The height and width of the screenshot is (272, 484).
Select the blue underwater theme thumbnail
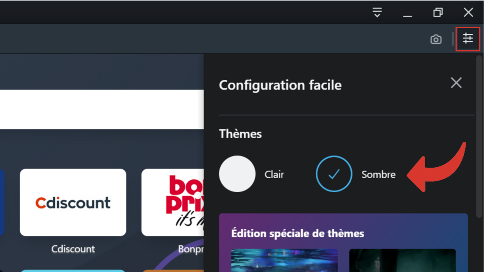coord(284,260)
